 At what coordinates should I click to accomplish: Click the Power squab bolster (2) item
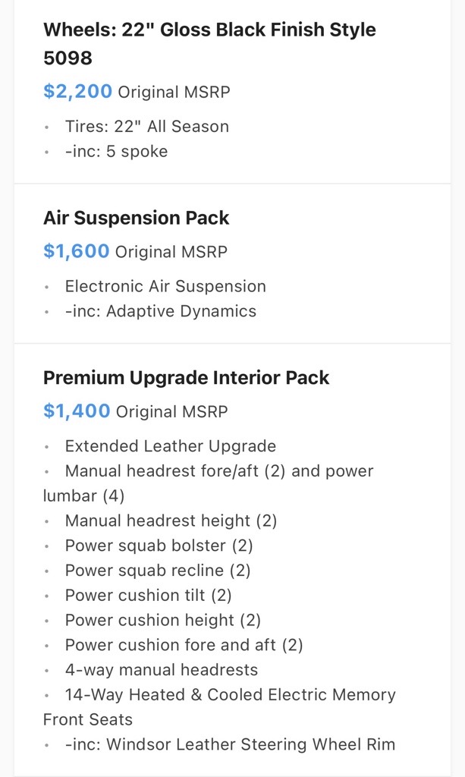click(x=159, y=546)
